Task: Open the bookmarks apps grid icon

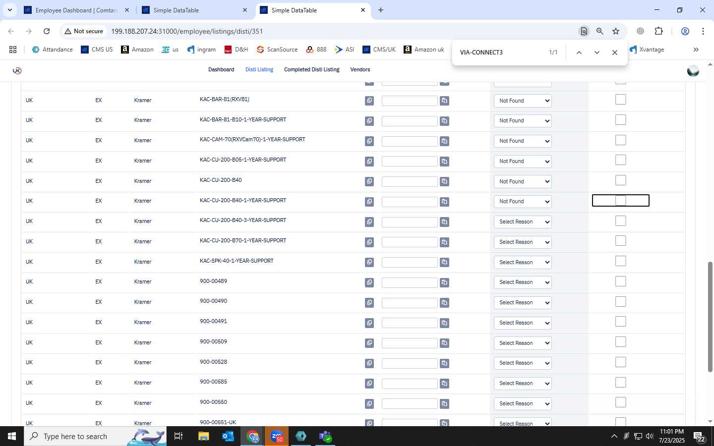Action: pos(13,50)
